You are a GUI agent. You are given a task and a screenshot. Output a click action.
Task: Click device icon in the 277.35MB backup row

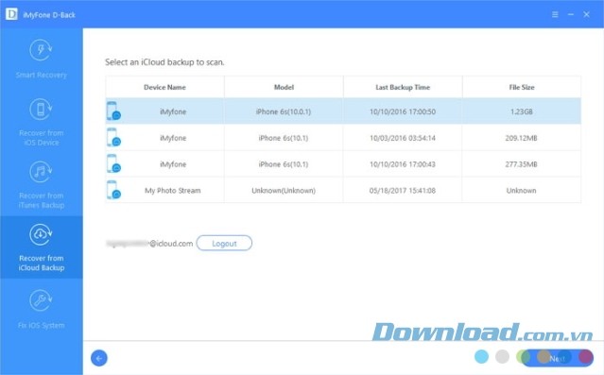click(x=113, y=163)
